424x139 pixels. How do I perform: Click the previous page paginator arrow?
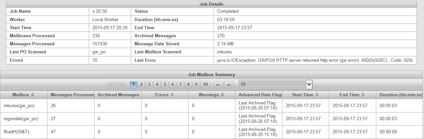coord(121,84)
